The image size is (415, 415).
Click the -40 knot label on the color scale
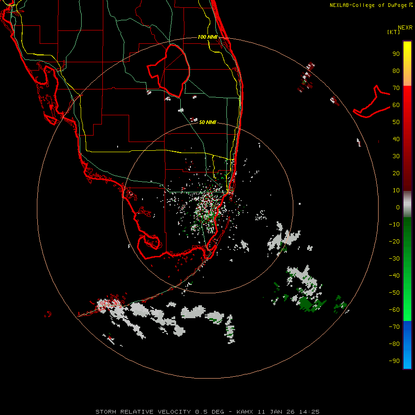(394, 276)
